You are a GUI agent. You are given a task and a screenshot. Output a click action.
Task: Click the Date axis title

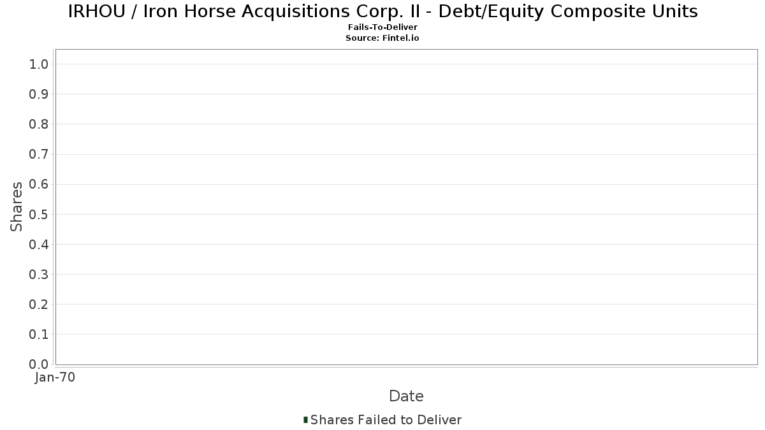pos(406,396)
